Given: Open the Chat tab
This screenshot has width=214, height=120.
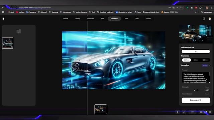Looking at the screenshot, I should pos(137,19).
